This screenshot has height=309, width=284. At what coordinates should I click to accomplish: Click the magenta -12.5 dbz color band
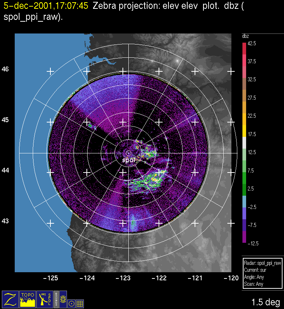pyautogui.click(x=244, y=238)
